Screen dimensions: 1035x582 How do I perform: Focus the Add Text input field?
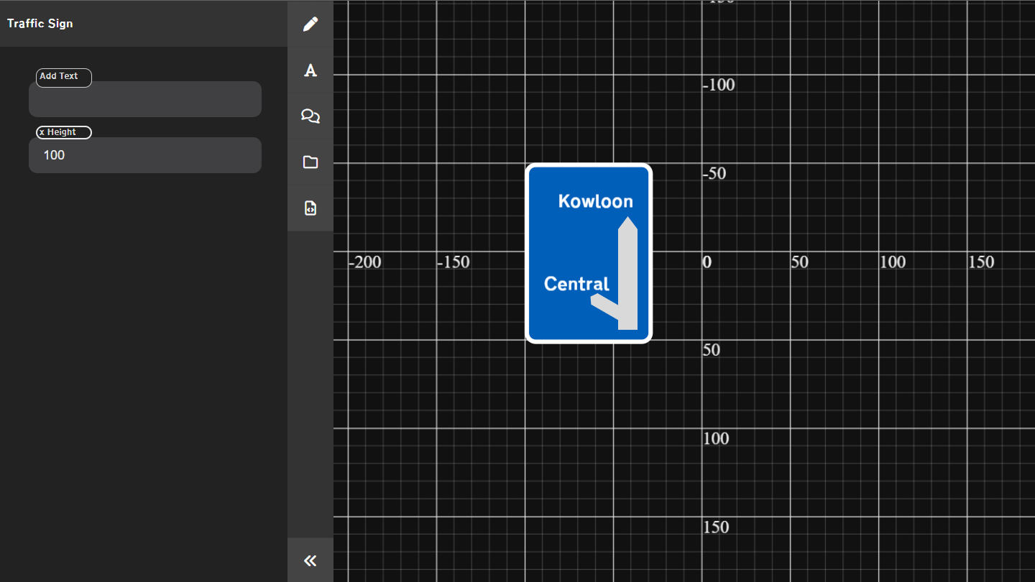click(145, 100)
